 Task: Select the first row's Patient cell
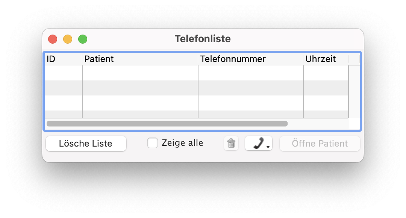pyautogui.click(x=140, y=73)
